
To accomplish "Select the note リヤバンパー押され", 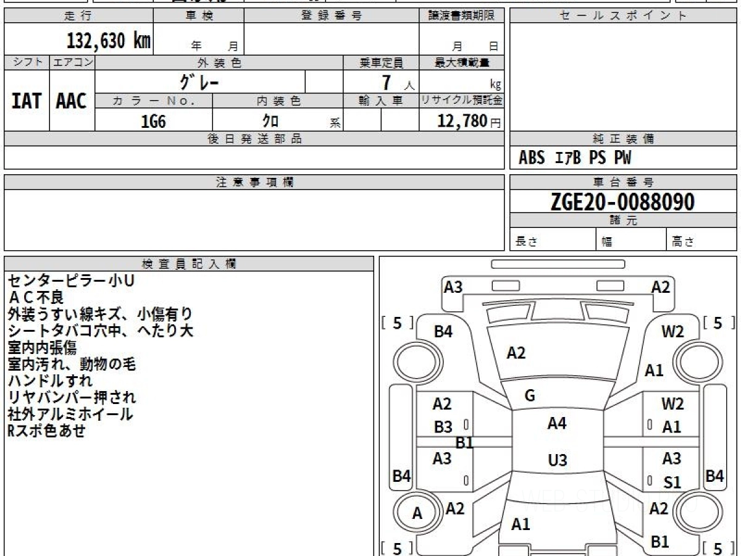I will (x=72, y=398).
